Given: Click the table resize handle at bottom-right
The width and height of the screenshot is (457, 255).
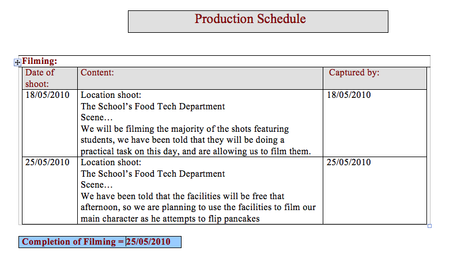Looking at the screenshot, I should point(429,226).
